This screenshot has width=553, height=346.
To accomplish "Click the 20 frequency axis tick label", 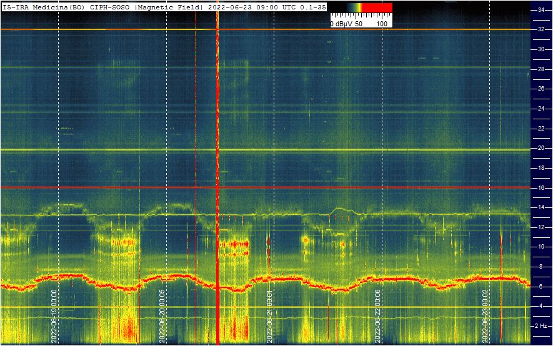I will tap(542, 148).
